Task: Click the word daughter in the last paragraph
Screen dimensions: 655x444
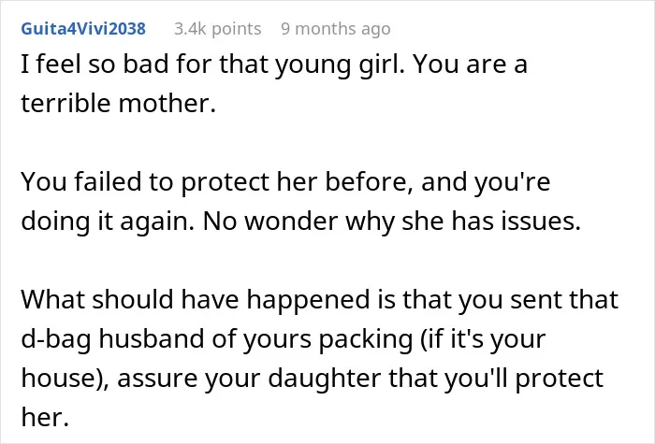Action: [324, 380]
